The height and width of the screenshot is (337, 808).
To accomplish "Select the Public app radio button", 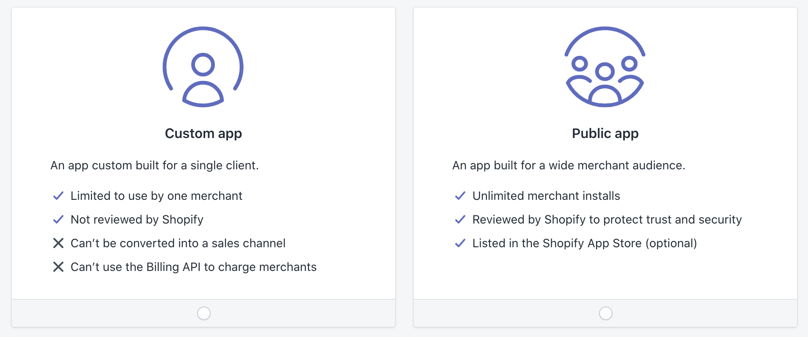I will coord(605,313).
